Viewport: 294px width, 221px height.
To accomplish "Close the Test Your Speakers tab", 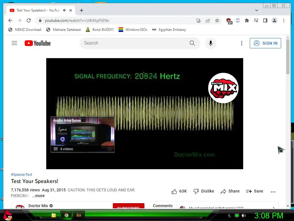I will click(71, 10).
